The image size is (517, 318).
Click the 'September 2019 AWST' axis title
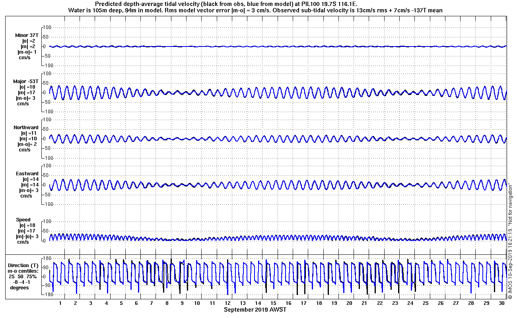pyautogui.click(x=255, y=310)
